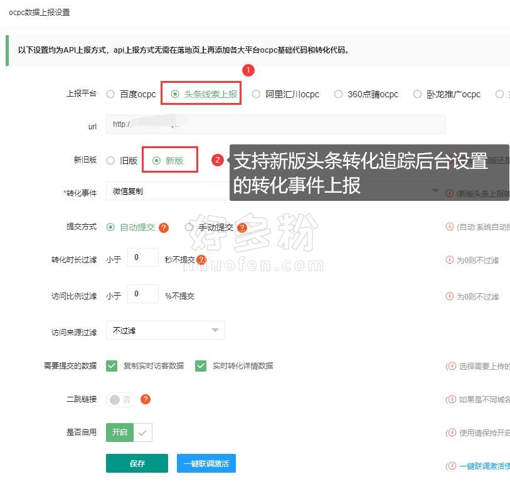The height and width of the screenshot is (484, 510).
Task: Open the blue 一键联调激活 hint link
Action: click(485, 466)
